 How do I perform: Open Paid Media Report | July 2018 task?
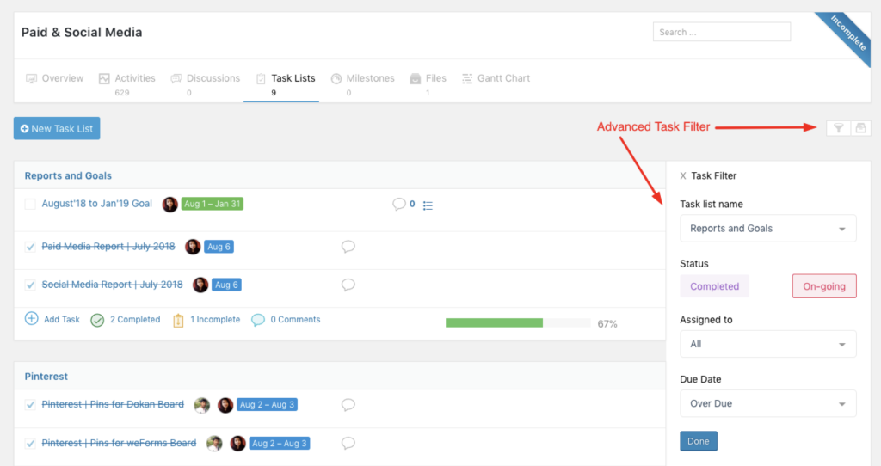click(108, 247)
